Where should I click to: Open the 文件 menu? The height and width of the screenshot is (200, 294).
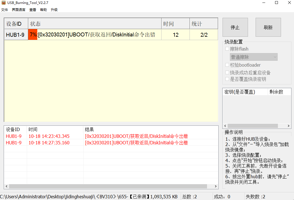click(x=5, y=10)
